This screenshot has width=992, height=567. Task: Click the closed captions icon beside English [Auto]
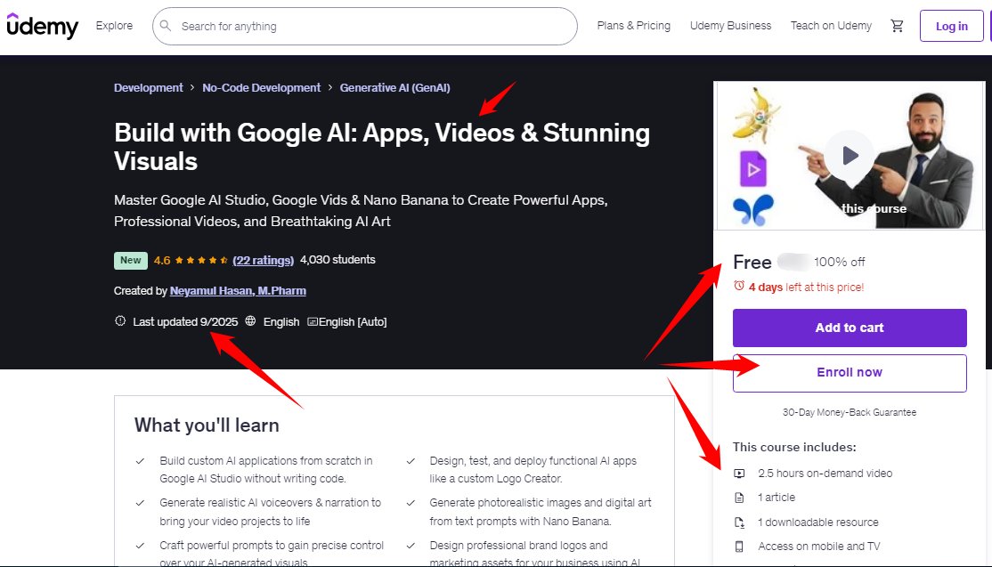pos(312,321)
